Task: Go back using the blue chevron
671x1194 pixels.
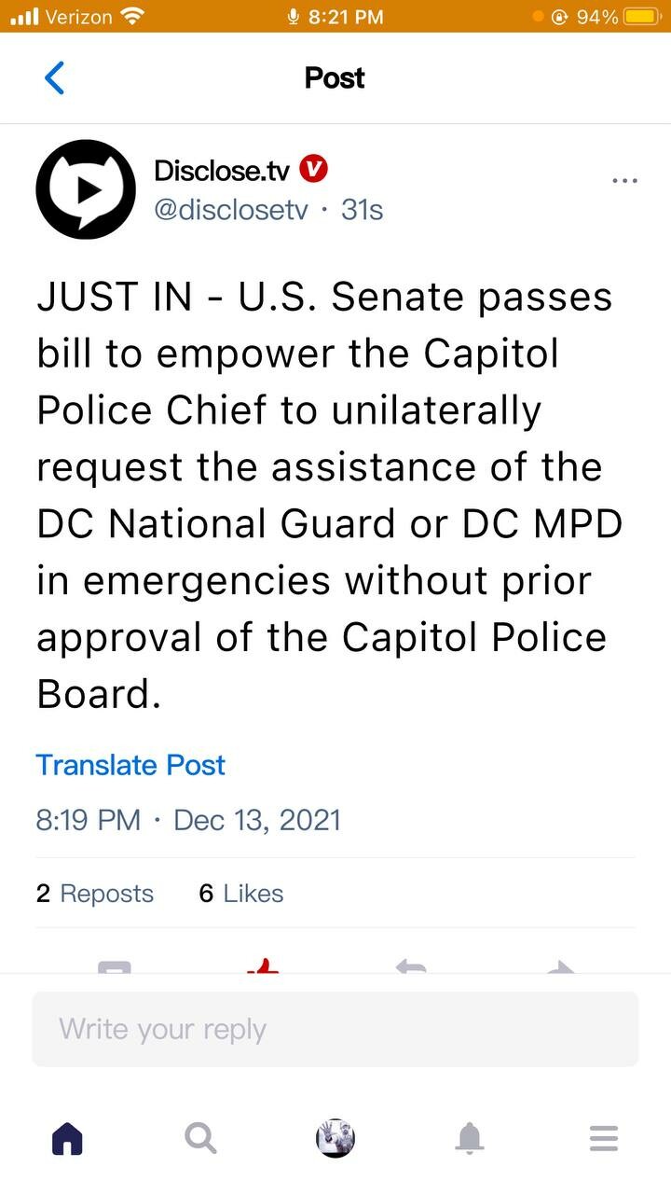Action: [55, 77]
